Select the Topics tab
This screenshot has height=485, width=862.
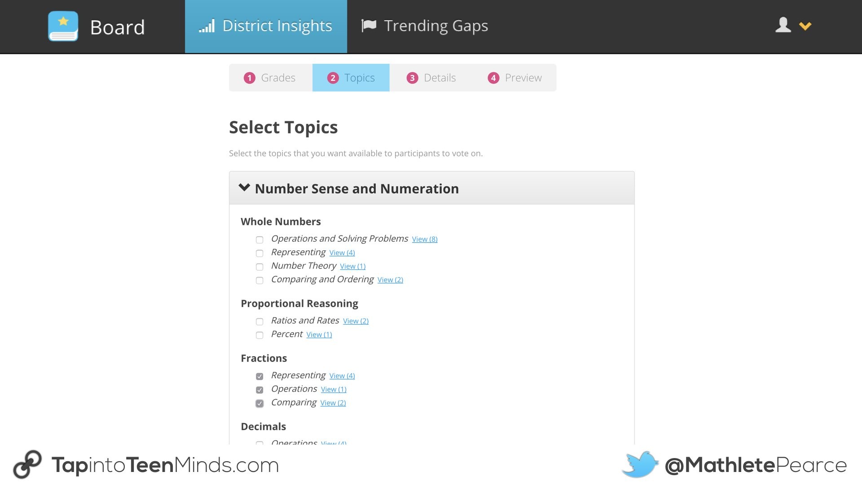(351, 78)
